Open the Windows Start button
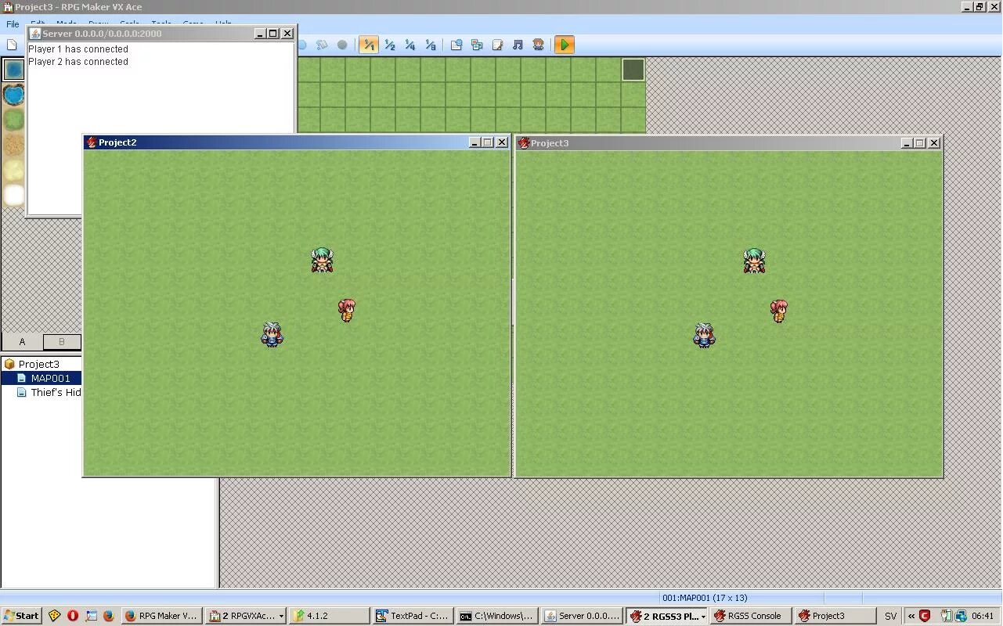1003x626 pixels. (21, 616)
